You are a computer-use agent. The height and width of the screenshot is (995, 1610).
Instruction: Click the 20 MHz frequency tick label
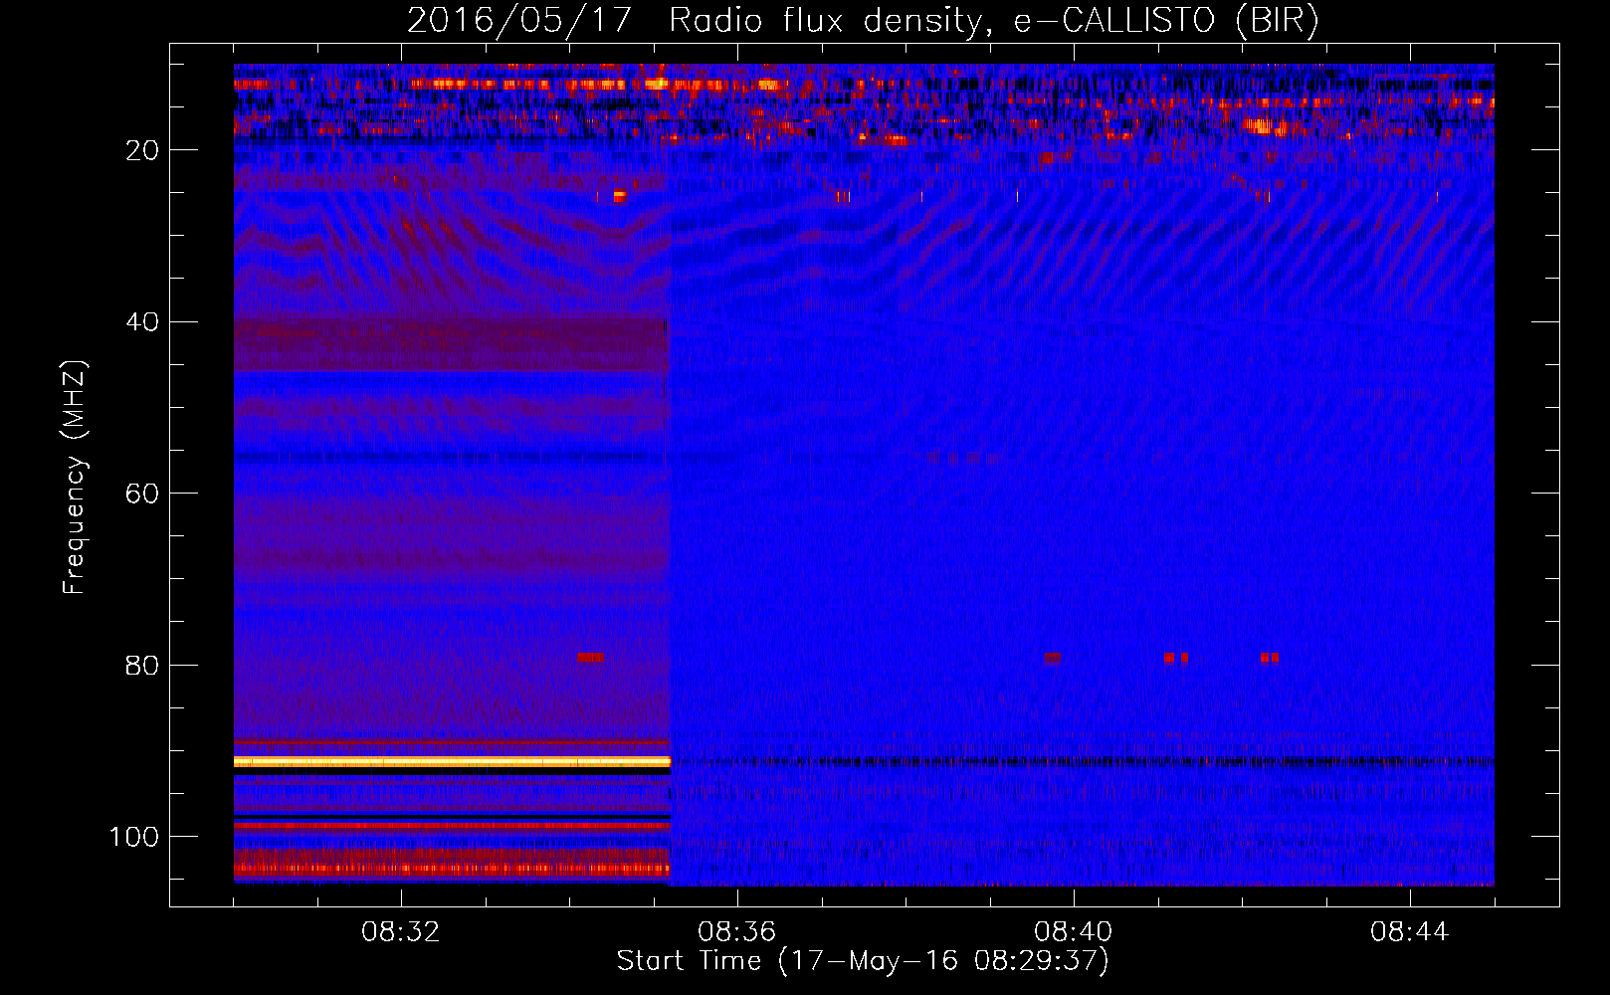pyautogui.click(x=143, y=150)
